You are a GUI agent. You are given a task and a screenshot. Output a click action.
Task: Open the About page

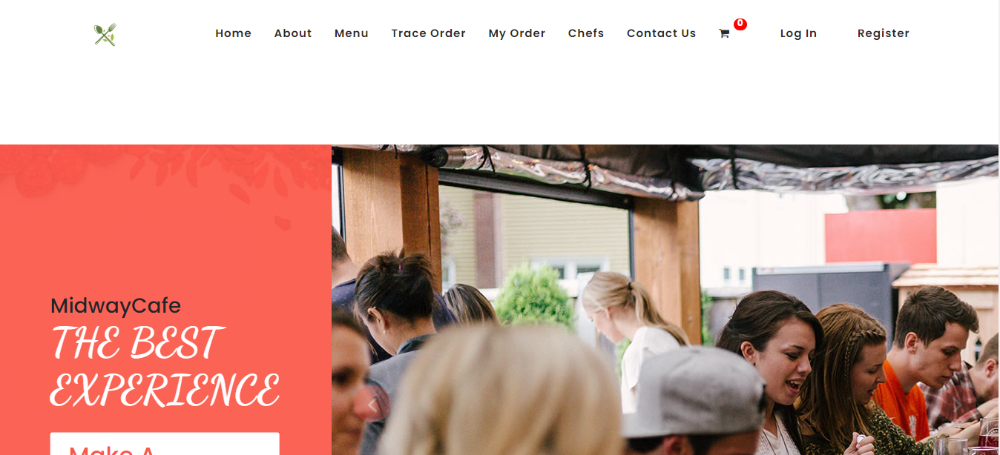click(x=293, y=33)
